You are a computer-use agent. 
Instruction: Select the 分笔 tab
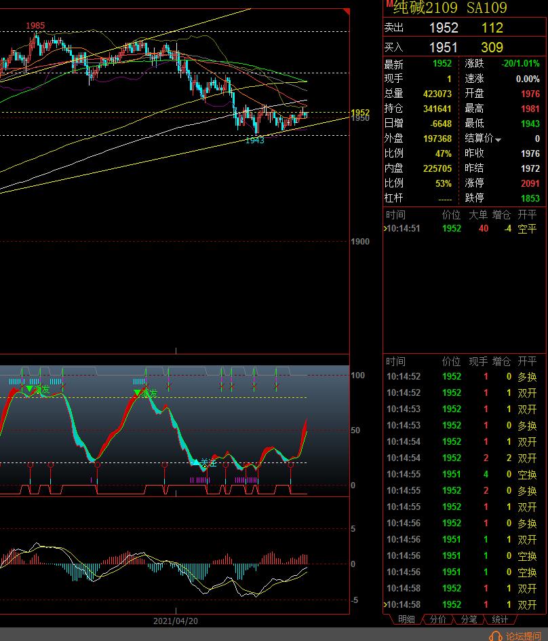[469, 619]
